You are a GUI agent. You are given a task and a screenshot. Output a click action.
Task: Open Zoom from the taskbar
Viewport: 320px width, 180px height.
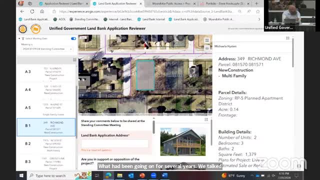coord(153,175)
